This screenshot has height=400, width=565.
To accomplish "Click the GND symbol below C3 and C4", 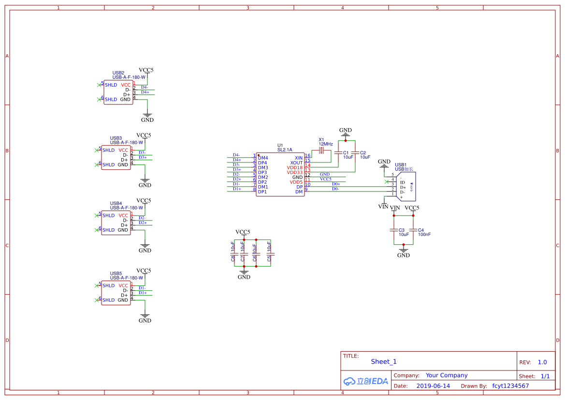I will click(x=403, y=252).
